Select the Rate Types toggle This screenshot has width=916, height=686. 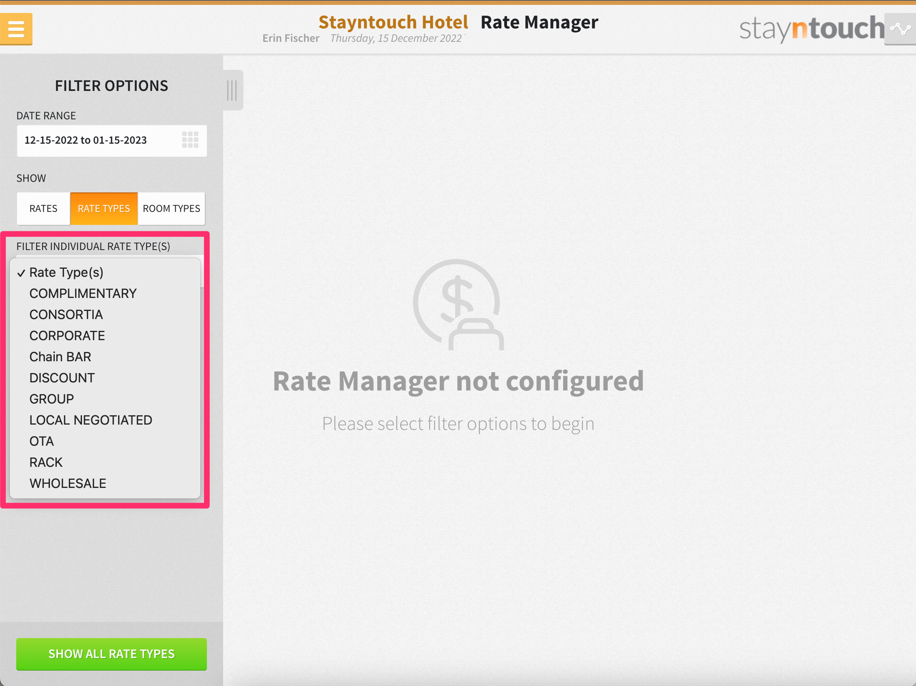pos(103,208)
